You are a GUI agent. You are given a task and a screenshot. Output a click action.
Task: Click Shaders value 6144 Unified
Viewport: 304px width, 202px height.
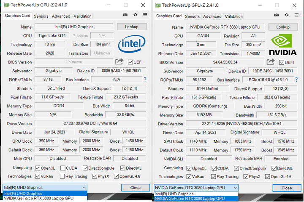[x=207, y=88]
